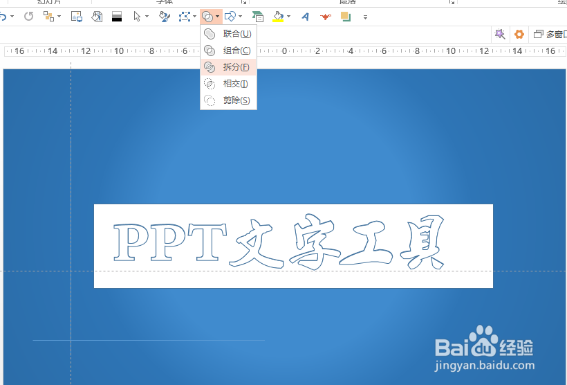The height and width of the screenshot is (385, 567).
Task: Click the black-and-white gradient icon
Action: point(117,17)
